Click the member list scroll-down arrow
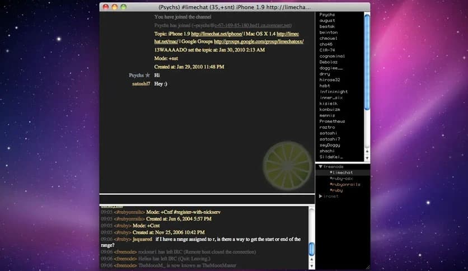This screenshot has height=271, width=468. coord(367,158)
